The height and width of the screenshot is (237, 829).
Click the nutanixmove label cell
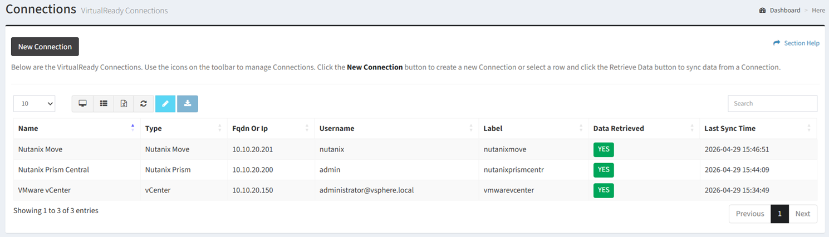(534, 149)
